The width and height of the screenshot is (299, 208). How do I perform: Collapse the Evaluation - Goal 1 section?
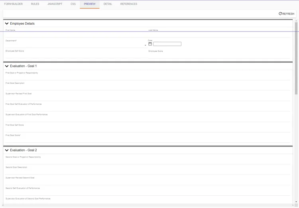(x=7, y=66)
